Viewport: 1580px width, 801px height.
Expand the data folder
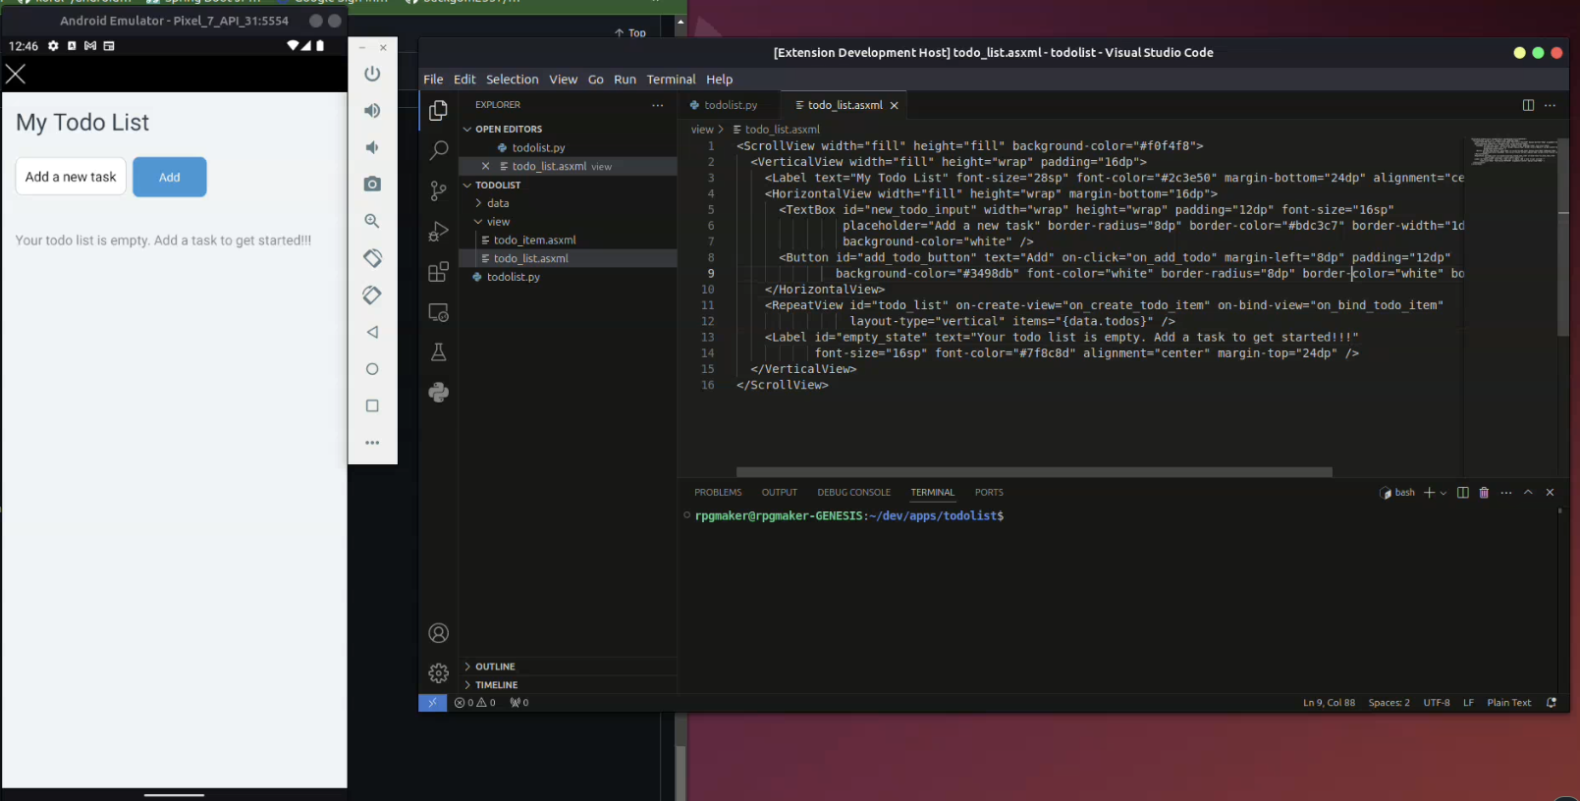498,203
